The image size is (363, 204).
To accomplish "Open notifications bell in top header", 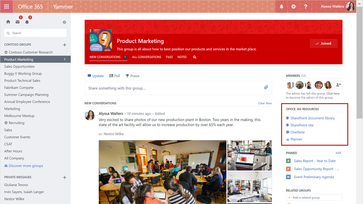I will (x=282, y=7).
